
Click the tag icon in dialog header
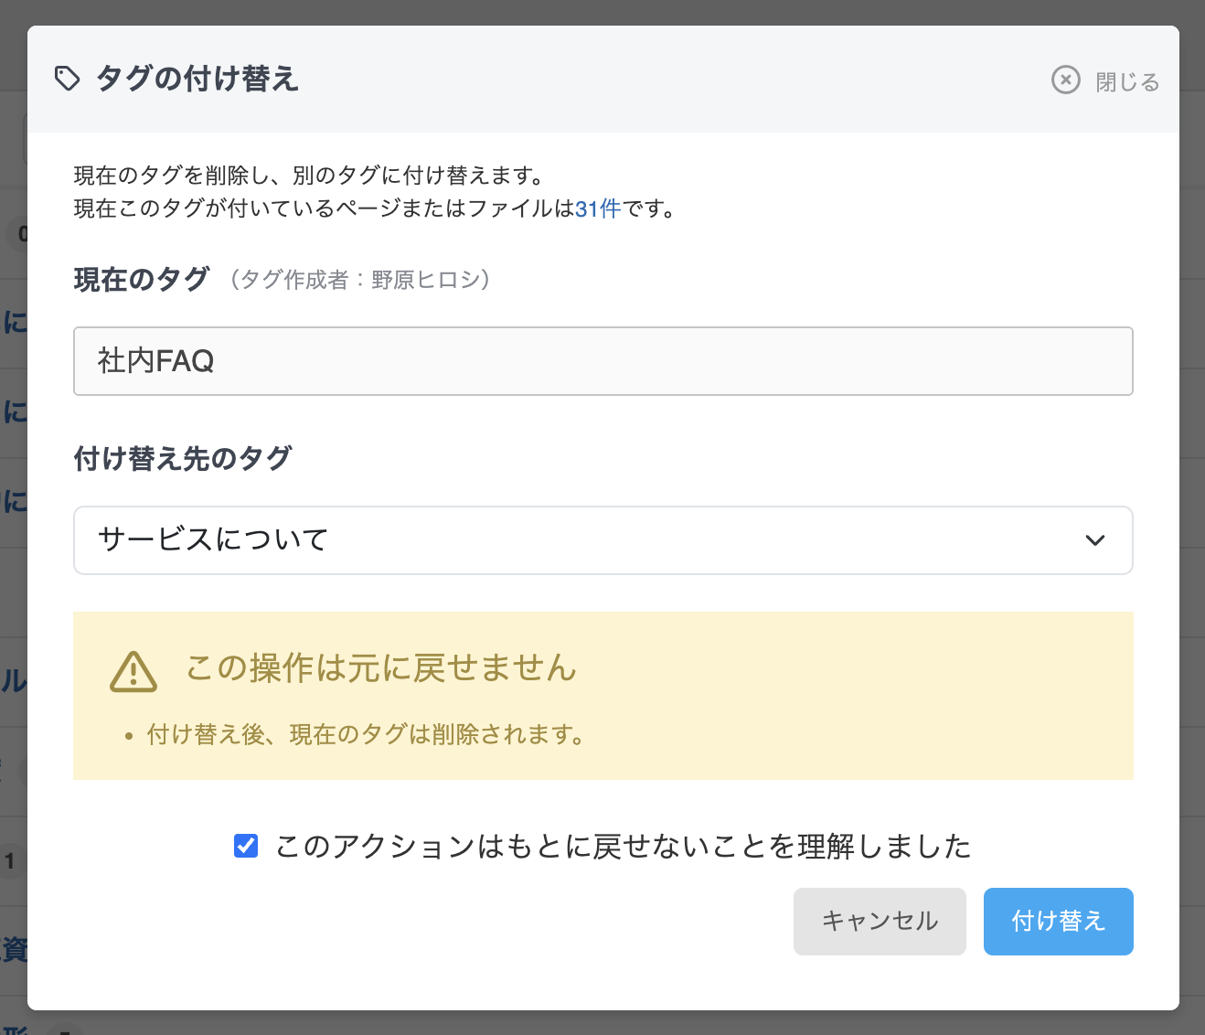tap(68, 80)
